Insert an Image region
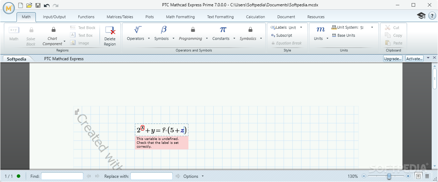The height and width of the screenshot is (182, 438). [x=79, y=43]
